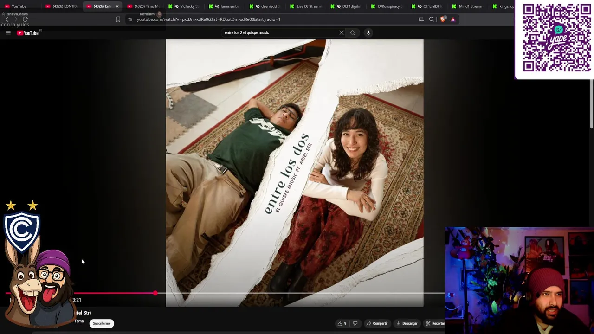Viewport: 594px width, 334px height.
Task: Clear the search box with the X
Action: [342, 32]
